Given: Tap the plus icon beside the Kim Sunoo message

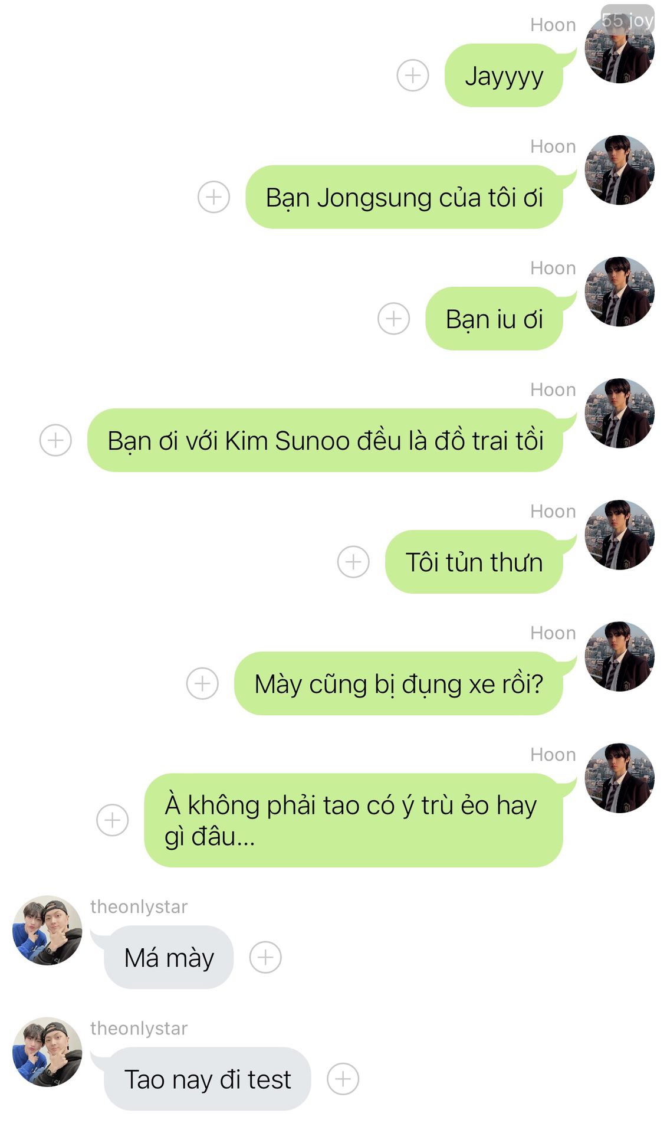Looking at the screenshot, I should [55, 440].
